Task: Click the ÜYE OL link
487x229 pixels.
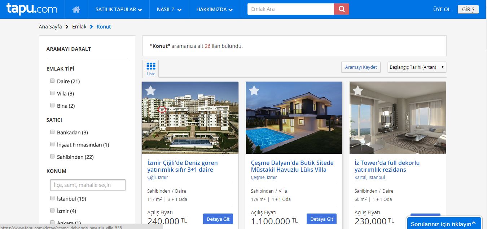Action: 442,9
